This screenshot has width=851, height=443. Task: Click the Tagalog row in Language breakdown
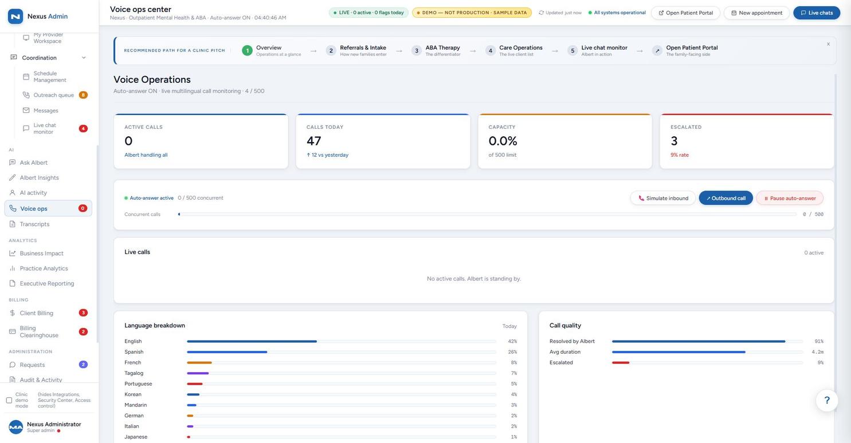[320, 373]
